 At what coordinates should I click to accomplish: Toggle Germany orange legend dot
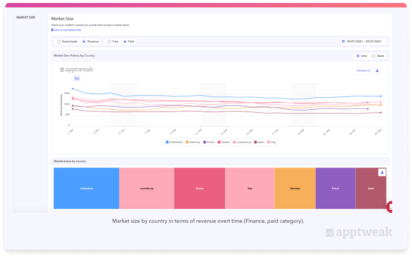tap(187, 142)
